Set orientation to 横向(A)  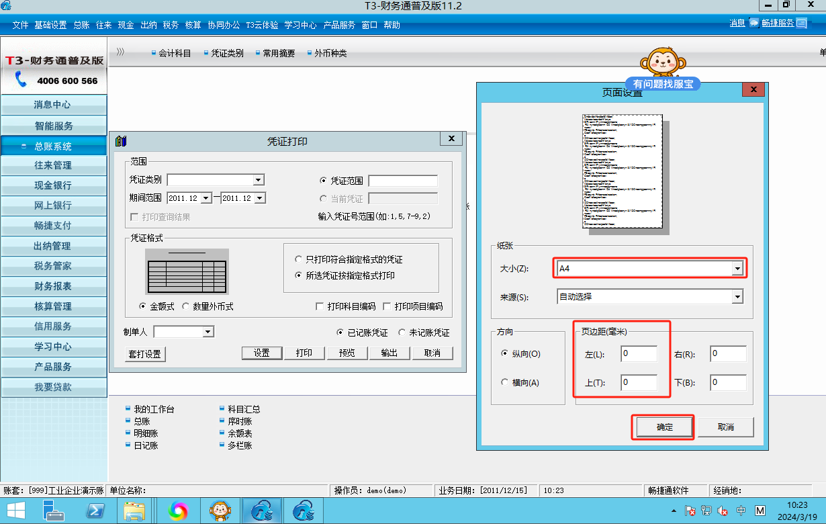click(x=505, y=382)
